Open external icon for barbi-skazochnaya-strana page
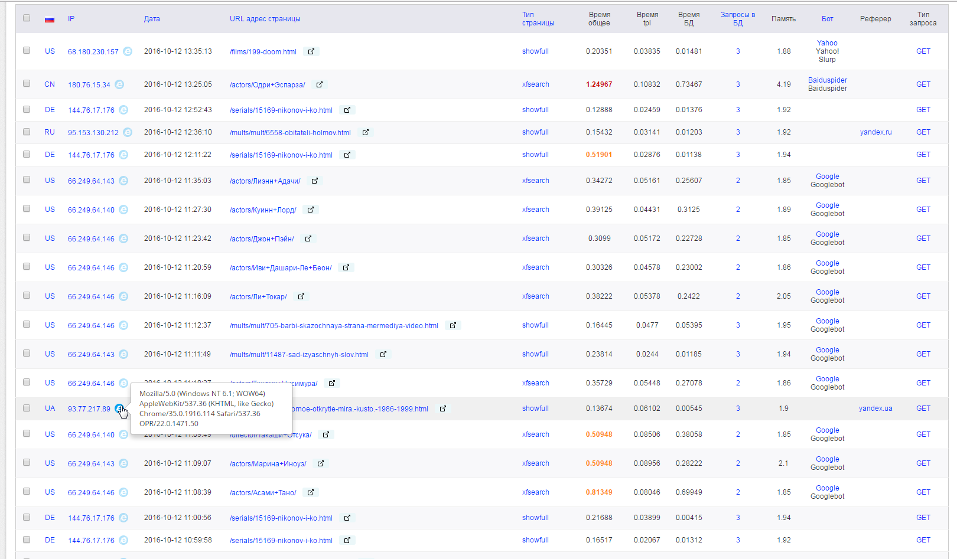Viewport: 957px width, 559px height. [x=453, y=325]
